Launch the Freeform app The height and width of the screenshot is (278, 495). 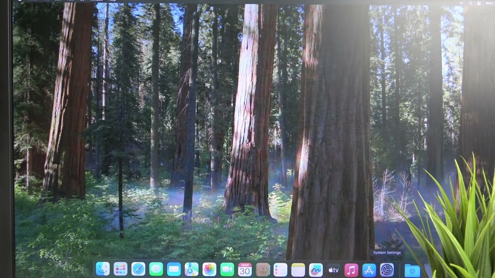tap(316, 269)
